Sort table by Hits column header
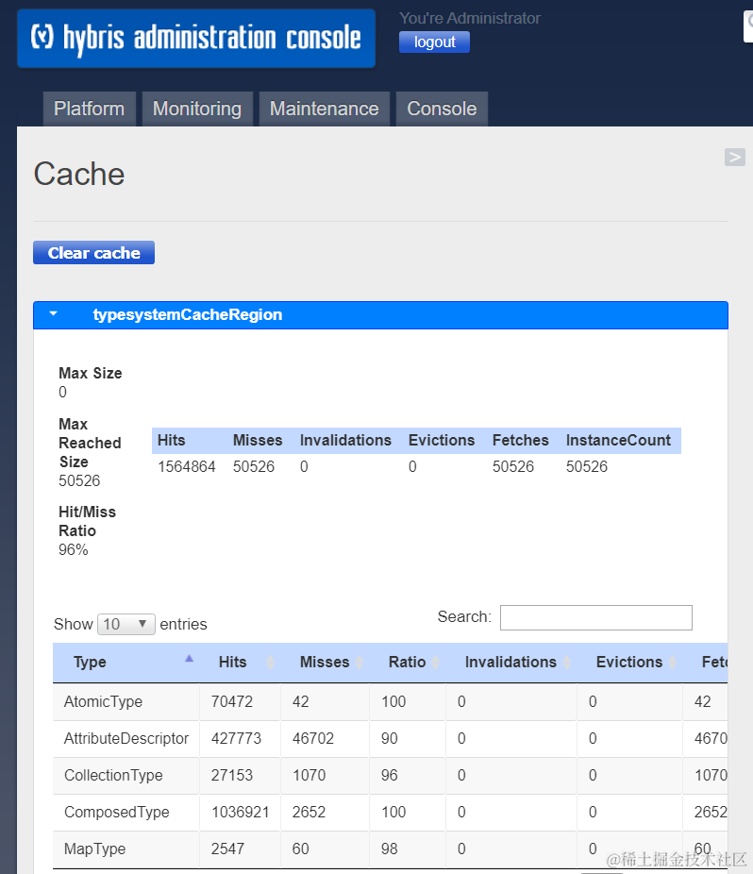Viewport: 753px width, 874px height. pos(241,663)
